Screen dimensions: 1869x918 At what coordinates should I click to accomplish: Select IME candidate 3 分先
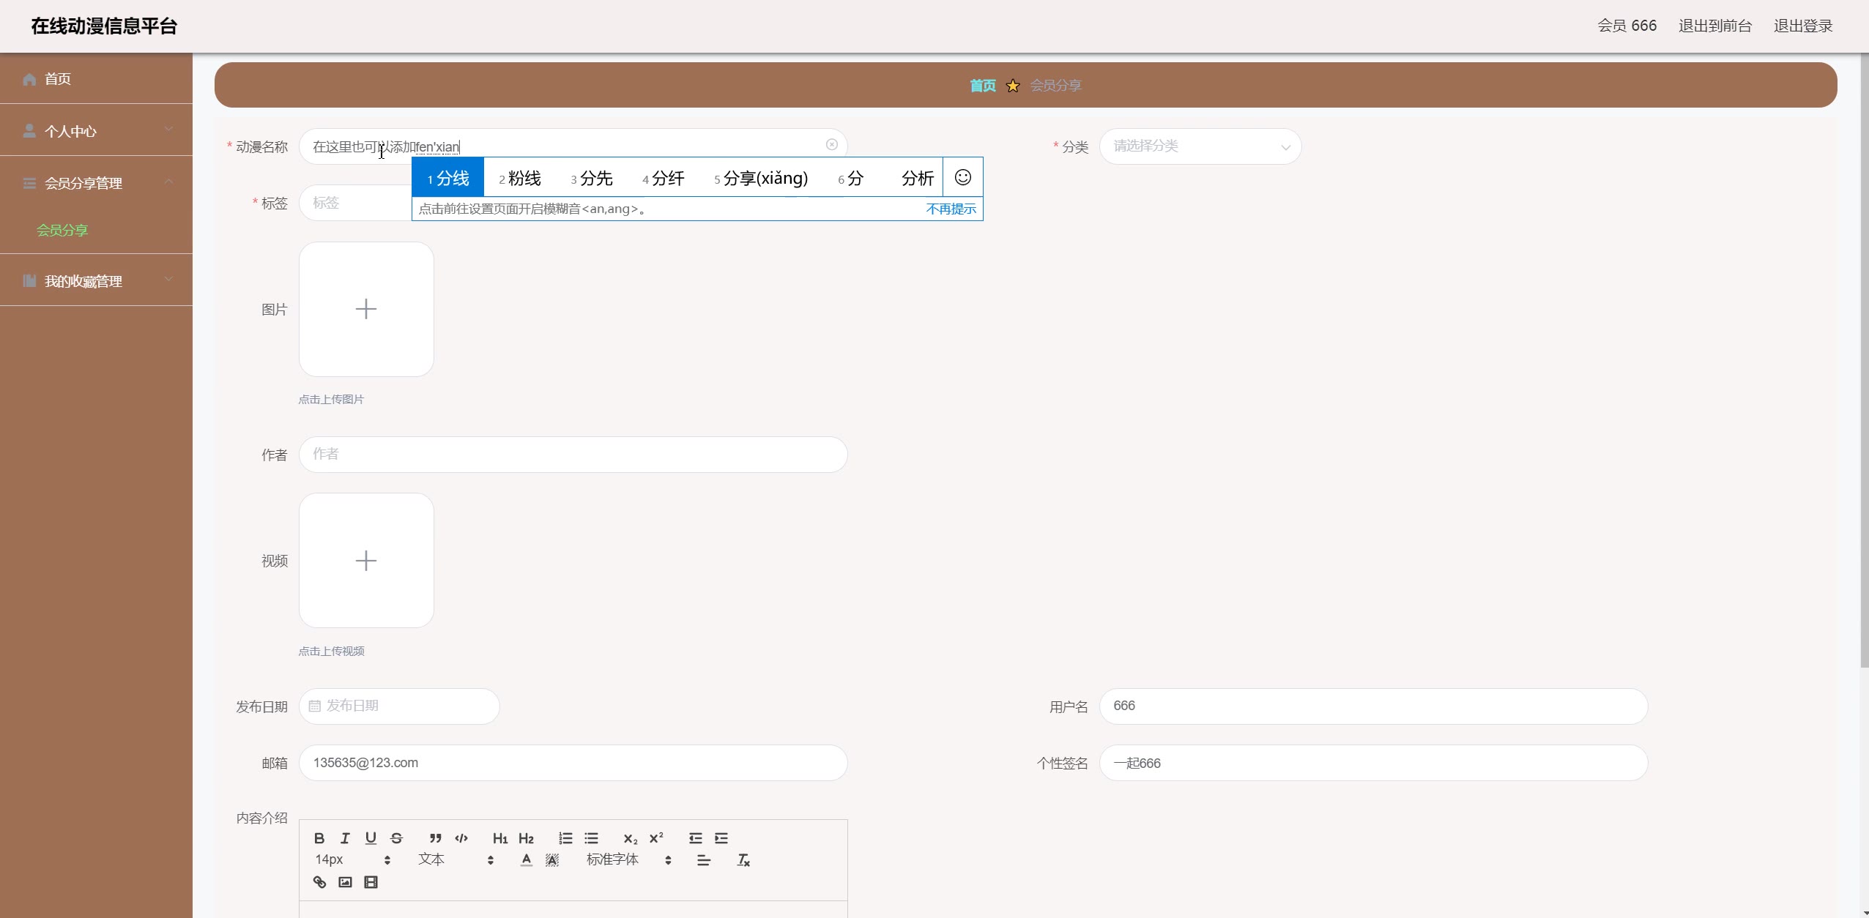click(592, 178)
